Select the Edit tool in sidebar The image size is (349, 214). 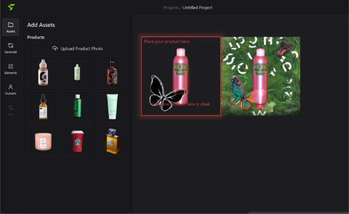[x=10, y=110]
